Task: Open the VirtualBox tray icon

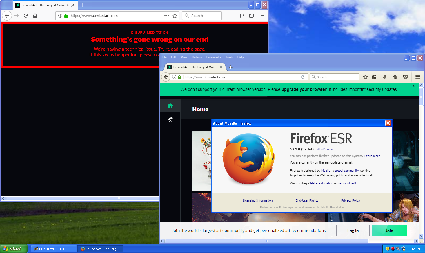Action: 404,249
